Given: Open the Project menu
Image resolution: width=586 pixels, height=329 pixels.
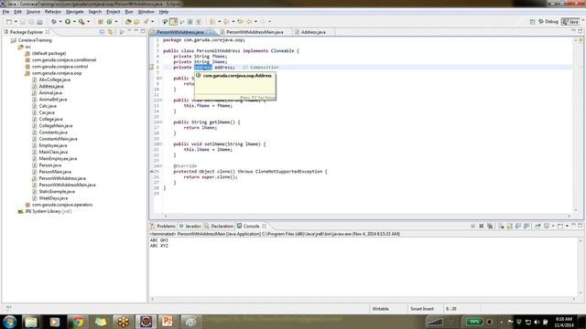Looking at the screenshot, I should coord(114,12).
